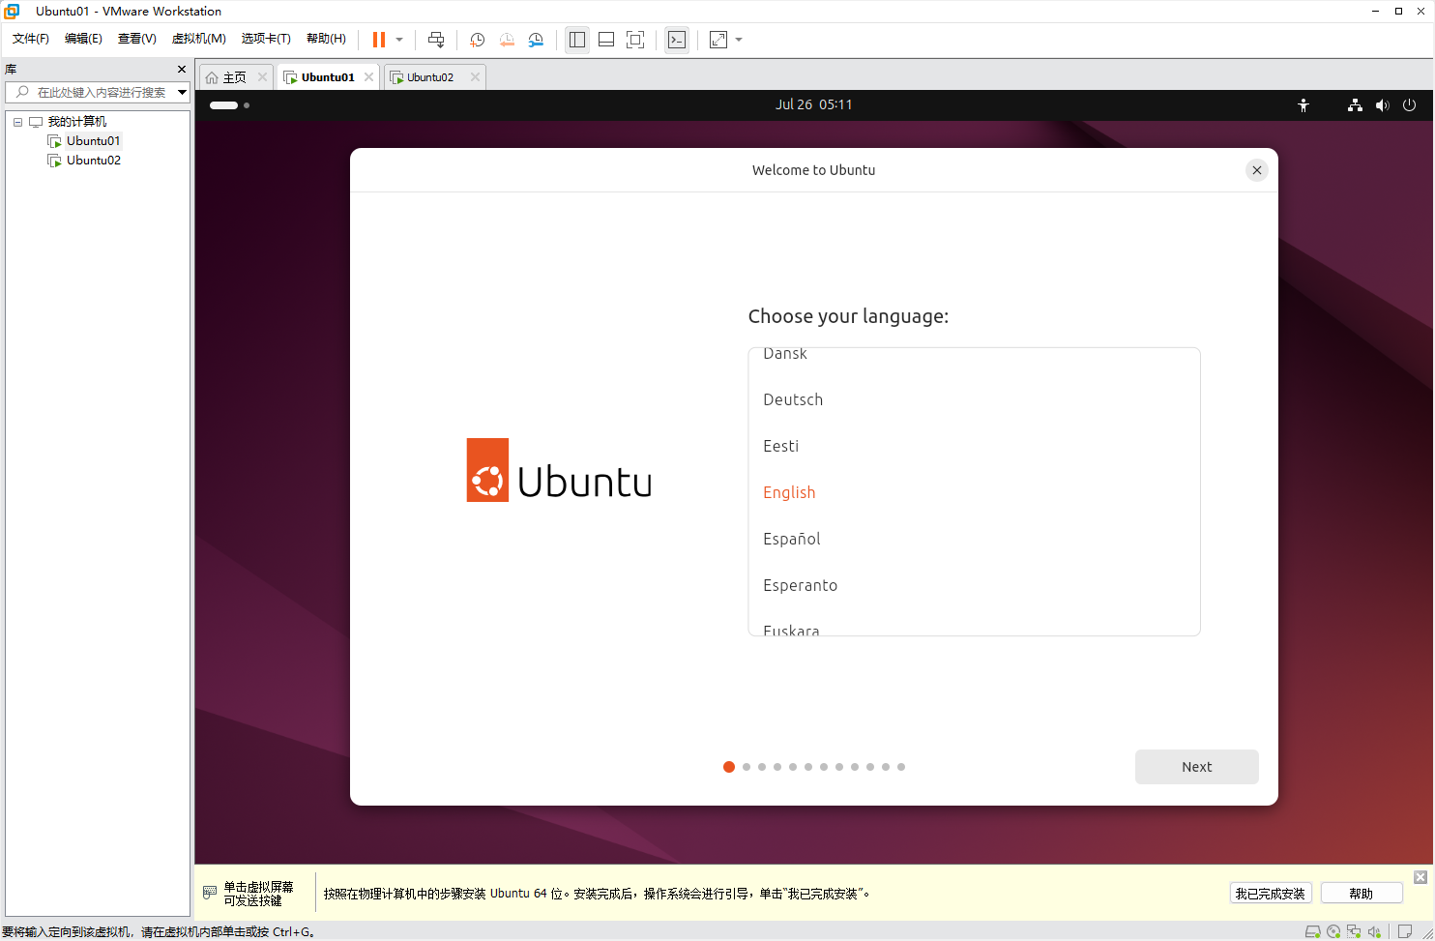Click the volume speaker icon in top bar
The image size is (1435, 941).
1382,105
